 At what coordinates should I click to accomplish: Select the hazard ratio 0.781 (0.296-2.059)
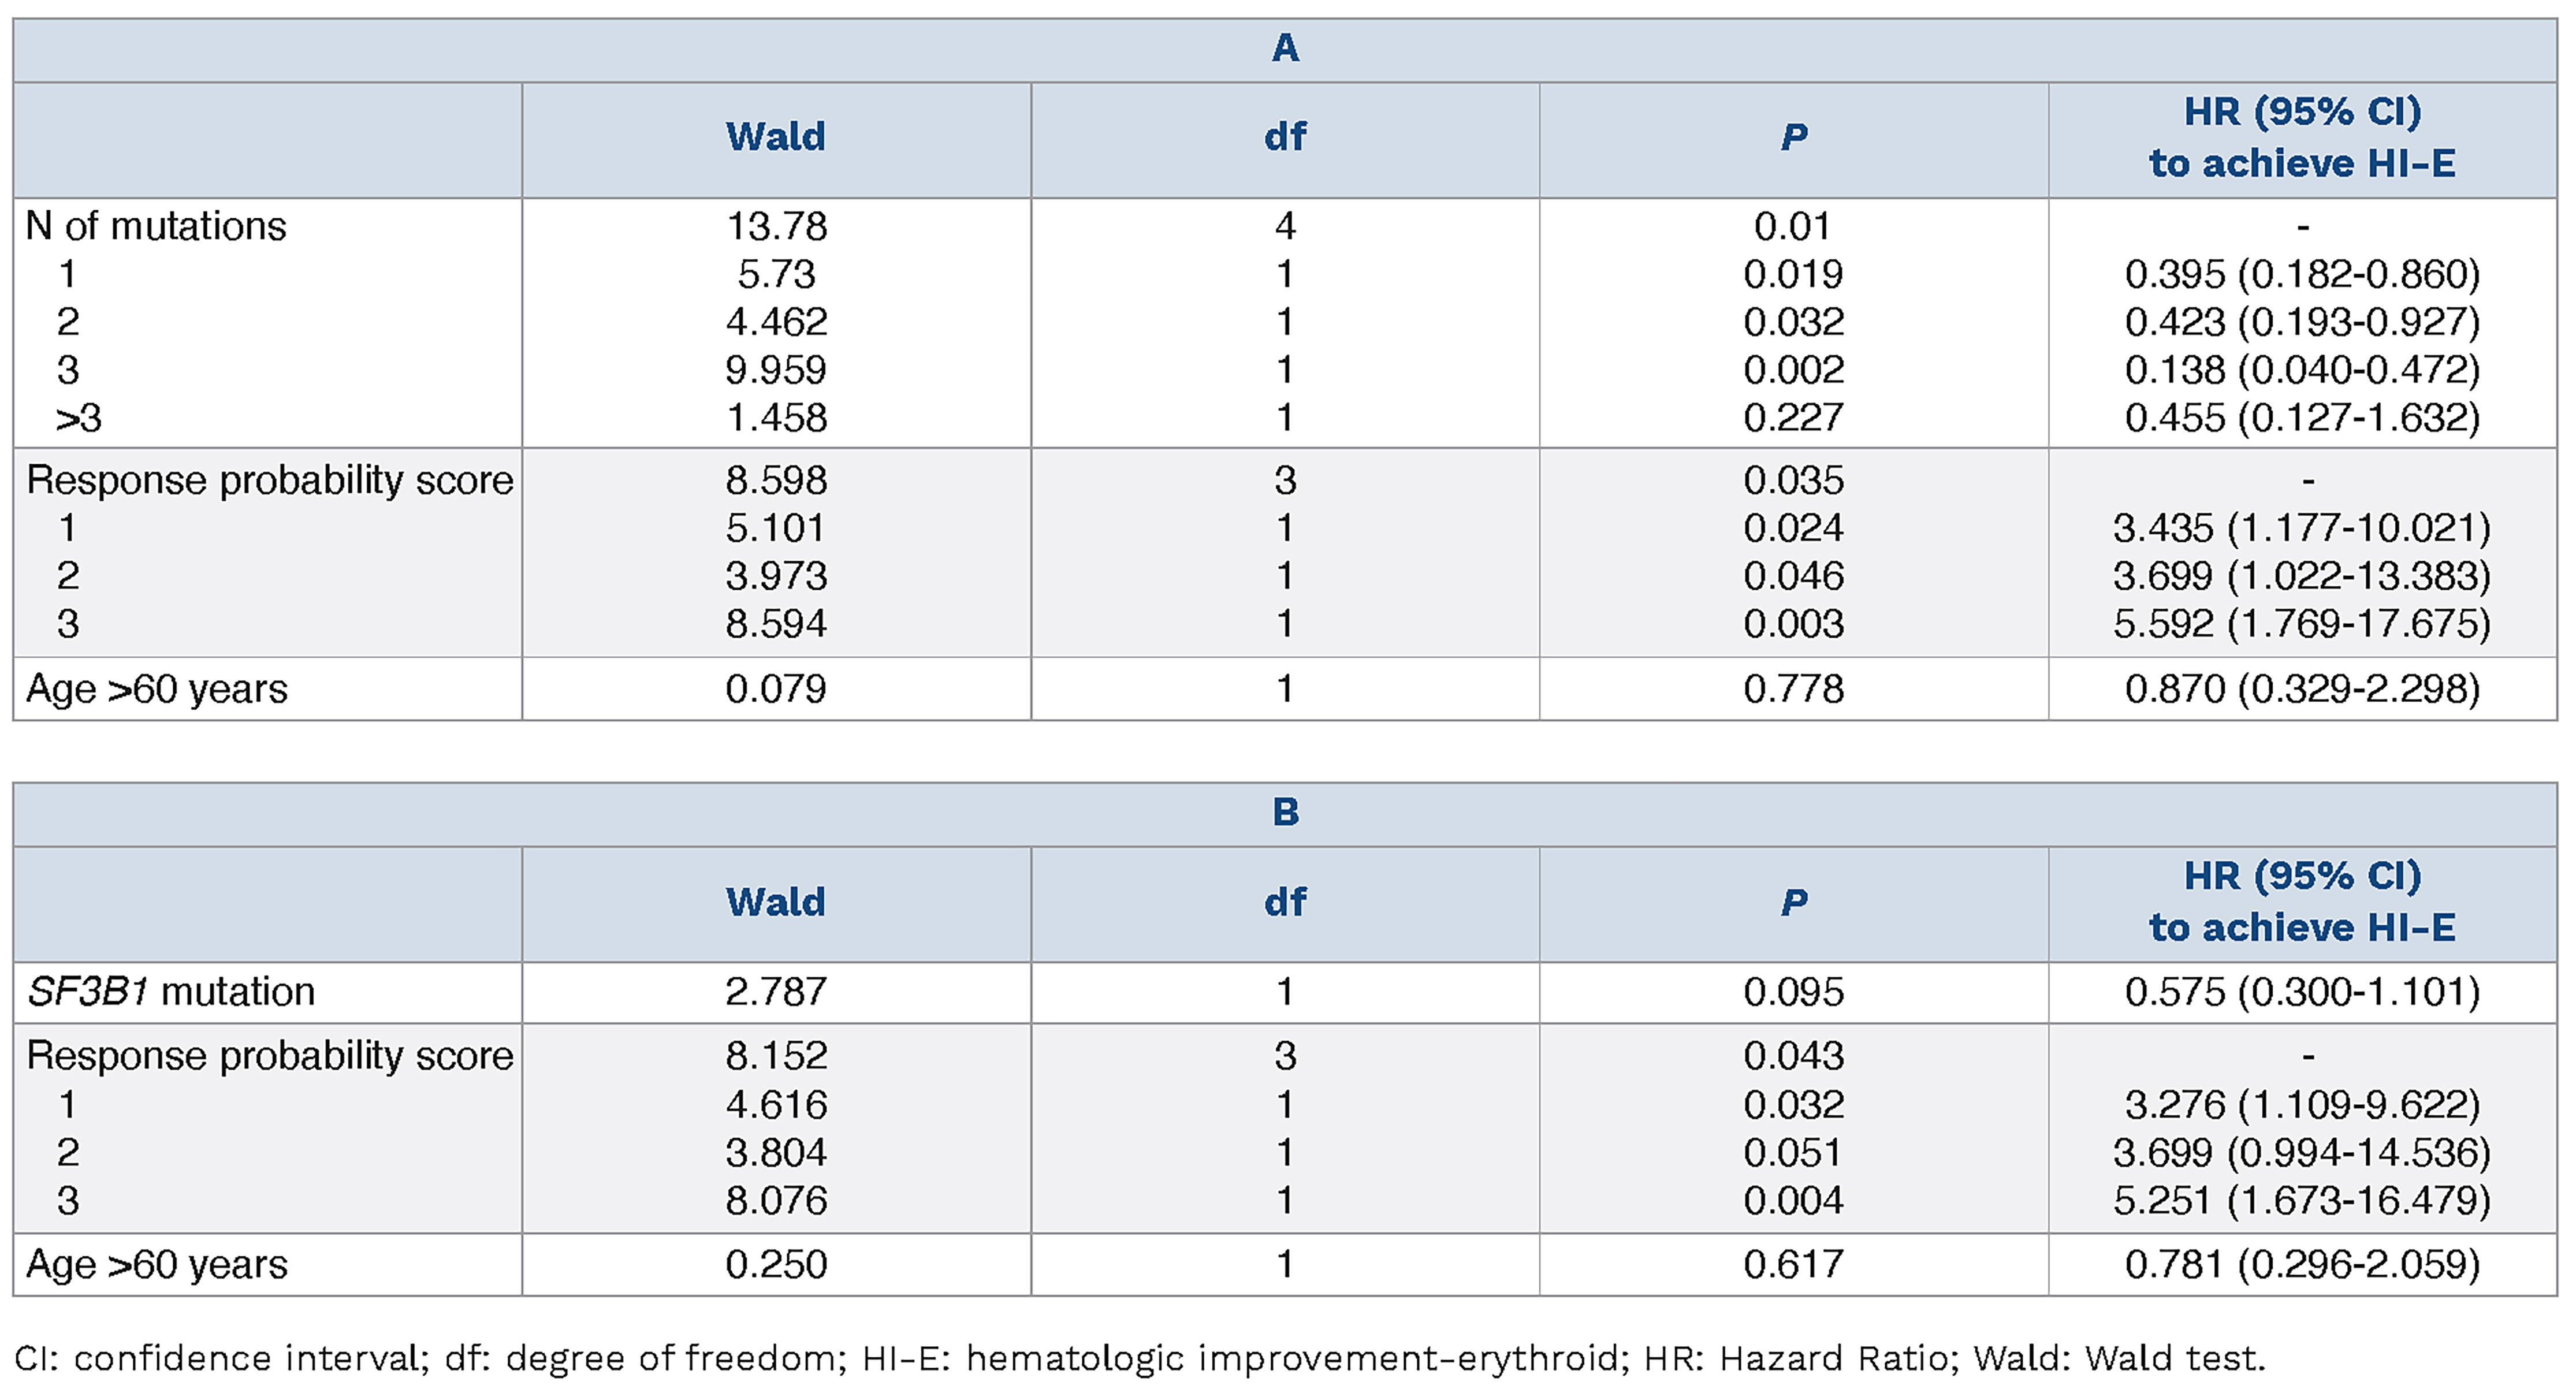pos(2302,1265)
